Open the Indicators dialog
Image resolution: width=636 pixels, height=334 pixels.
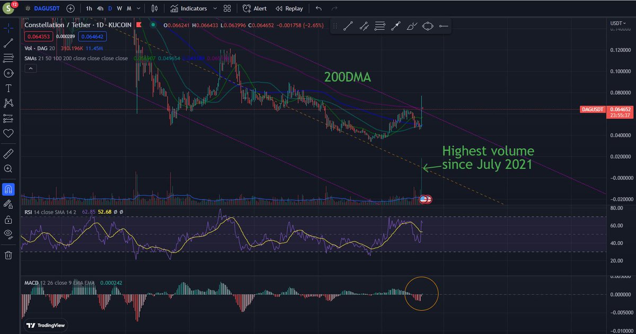point(189,8)
